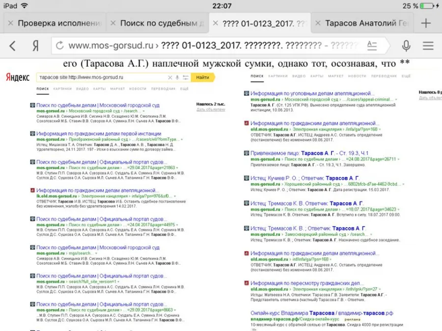Open 'Ещё' in left search navigation
Screen dimensions: 442x331
[184, 89]
